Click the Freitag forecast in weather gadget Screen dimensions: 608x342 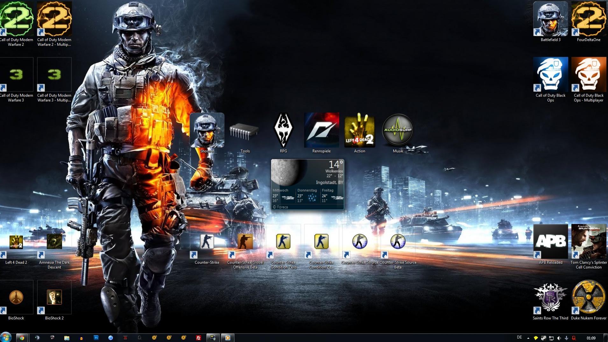(x=332, y=195)
